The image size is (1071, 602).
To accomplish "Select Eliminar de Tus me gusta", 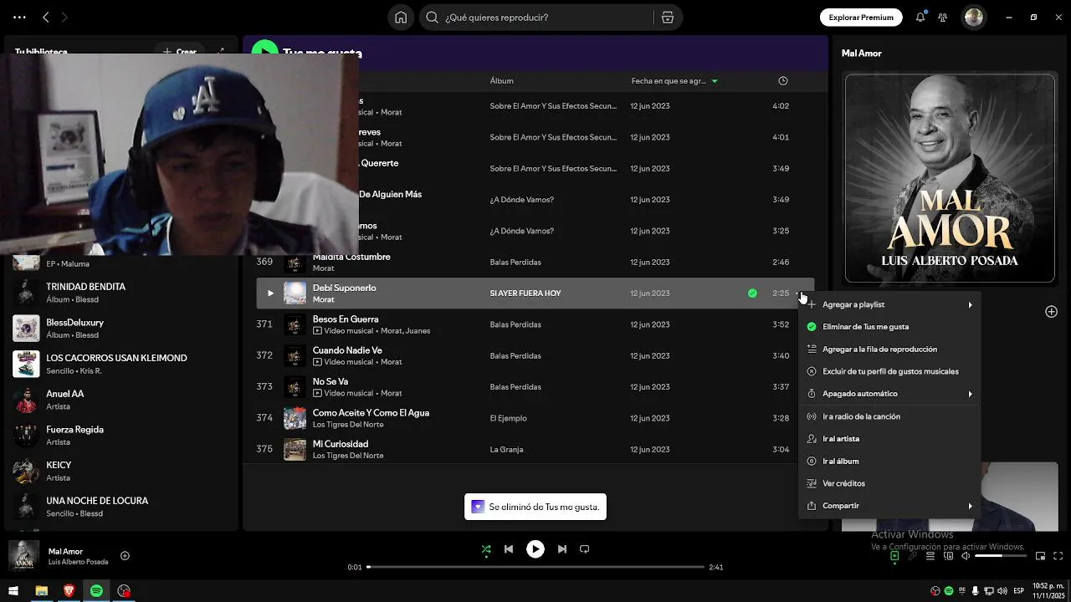I will pos(889,327).
